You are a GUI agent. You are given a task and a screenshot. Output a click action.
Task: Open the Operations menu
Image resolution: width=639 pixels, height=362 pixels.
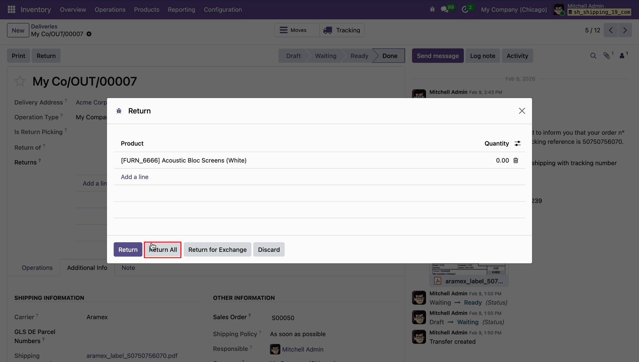point(110,10)
